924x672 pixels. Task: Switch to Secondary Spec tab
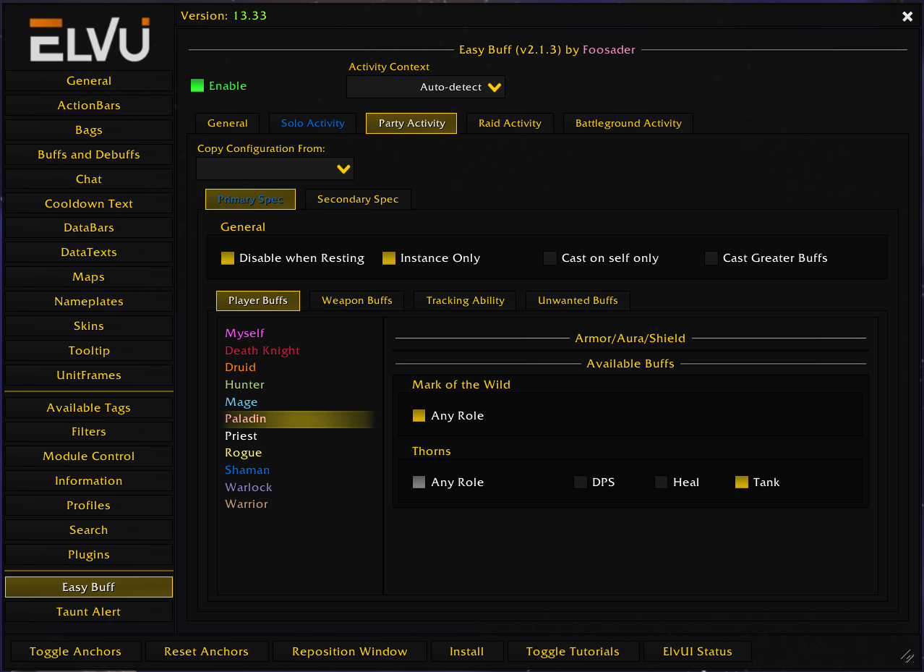click(358, 199)
